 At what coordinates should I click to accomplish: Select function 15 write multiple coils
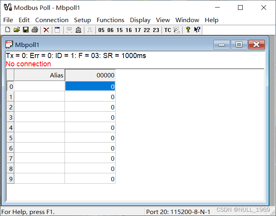[x=120, y=30]
